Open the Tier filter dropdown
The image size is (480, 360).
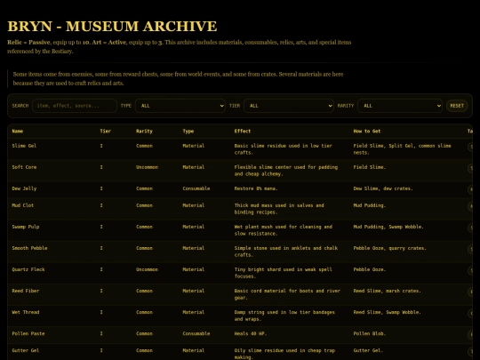click(289, 106)
